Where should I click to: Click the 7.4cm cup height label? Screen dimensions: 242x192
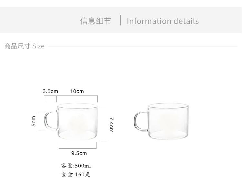(x=111, y=124)
